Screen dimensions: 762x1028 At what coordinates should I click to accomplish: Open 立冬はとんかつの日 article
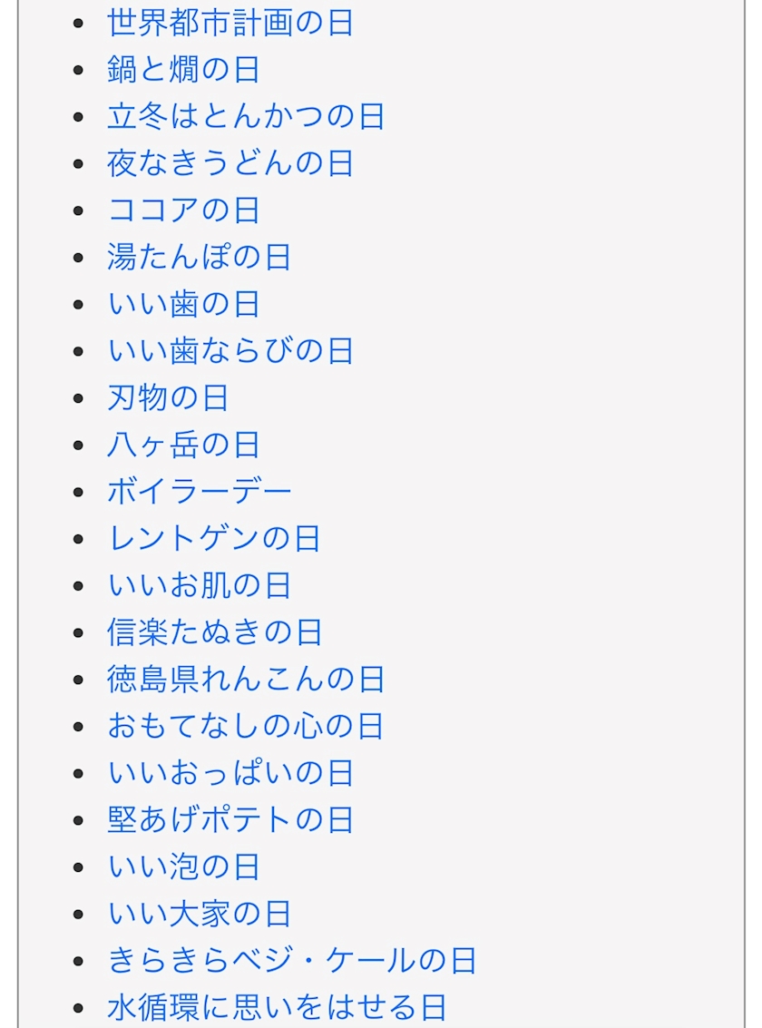[245, 117]
